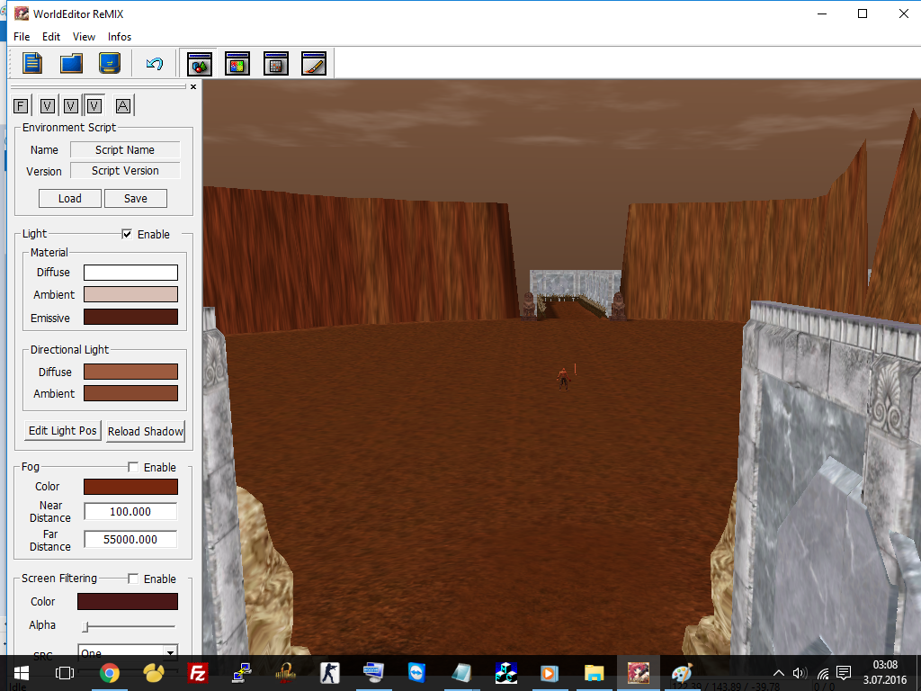Select the paintbrush window tool icon

(x=314, y=64)
